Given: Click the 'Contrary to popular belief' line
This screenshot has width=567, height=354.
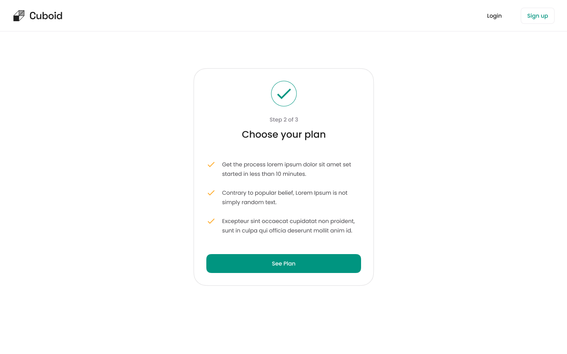Looking at the screenshot, I should [284, 193].
